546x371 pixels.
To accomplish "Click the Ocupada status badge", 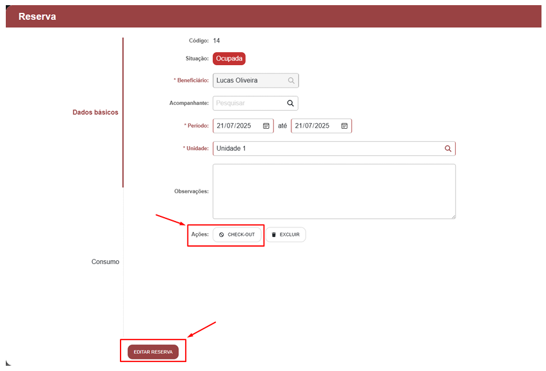I will tap(229, 59).
